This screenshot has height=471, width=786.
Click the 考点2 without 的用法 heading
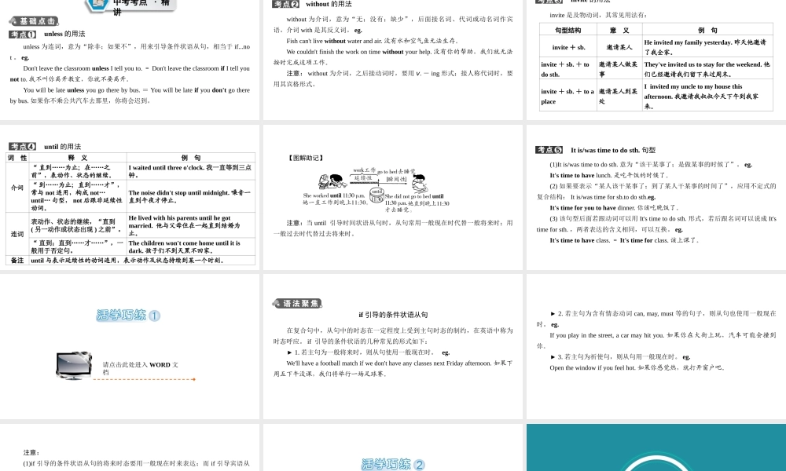click(x=312, y=4)
